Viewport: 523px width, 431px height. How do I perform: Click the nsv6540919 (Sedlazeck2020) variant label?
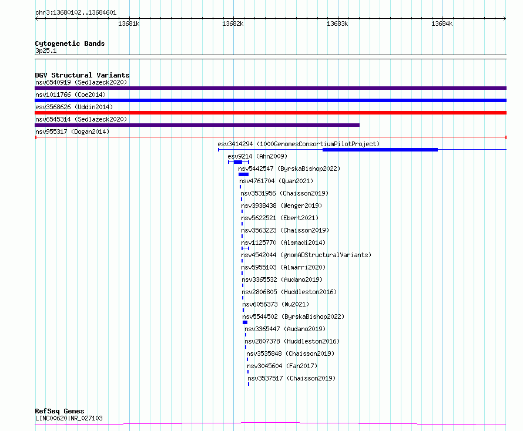tap(81, 82)
